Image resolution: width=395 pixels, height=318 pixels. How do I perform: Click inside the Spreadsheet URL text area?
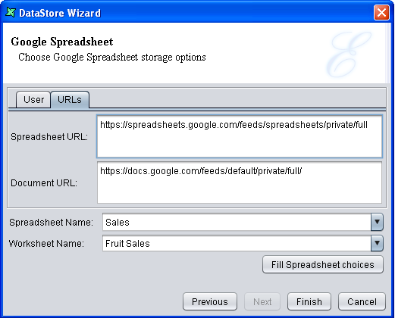[x=240, y=136]
